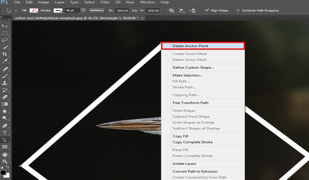Expand the stroke width dropdown arrow
This screenshot has height=180, width=309.
84,11
